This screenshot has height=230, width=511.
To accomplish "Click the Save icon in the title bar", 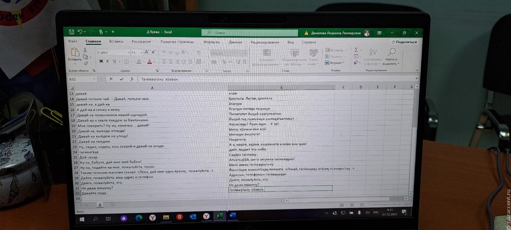I will 71,32.
